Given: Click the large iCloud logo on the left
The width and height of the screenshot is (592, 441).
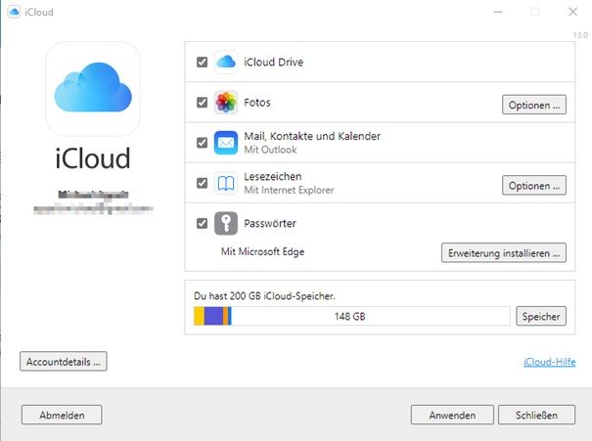Looking at the screenshot, I should click(93, 89).
